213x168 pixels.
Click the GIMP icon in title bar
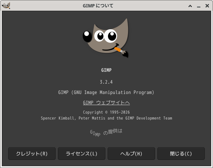click(6, 6)
